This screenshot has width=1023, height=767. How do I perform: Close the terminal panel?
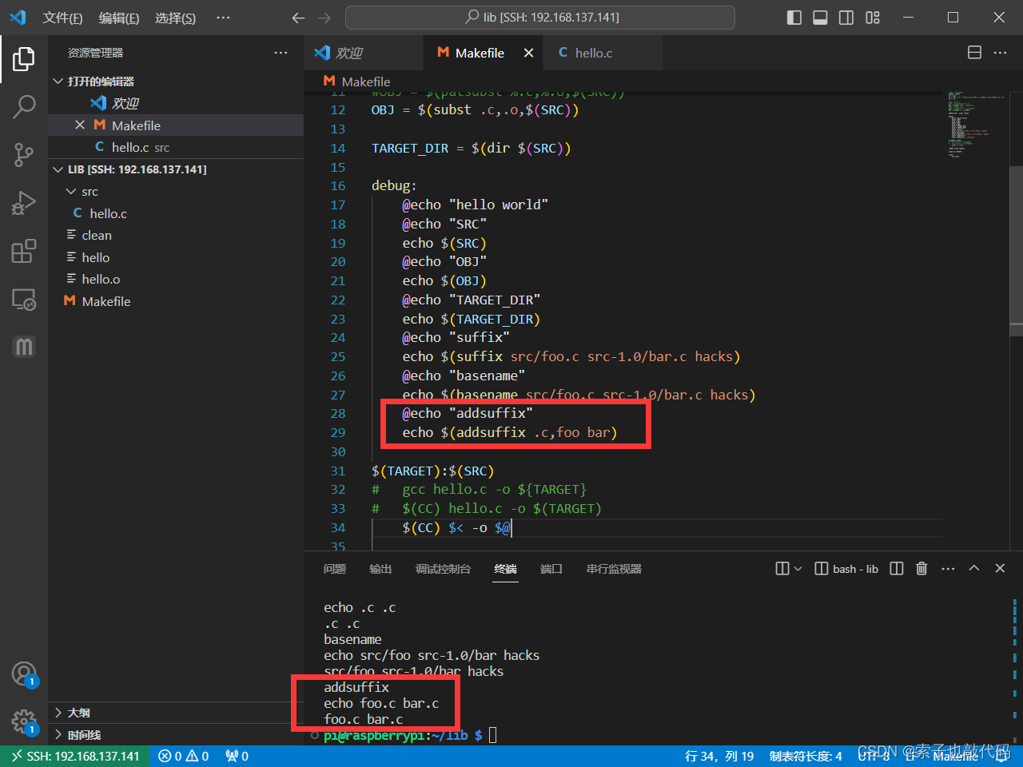pyautogui.click(x=1000, y=569)
